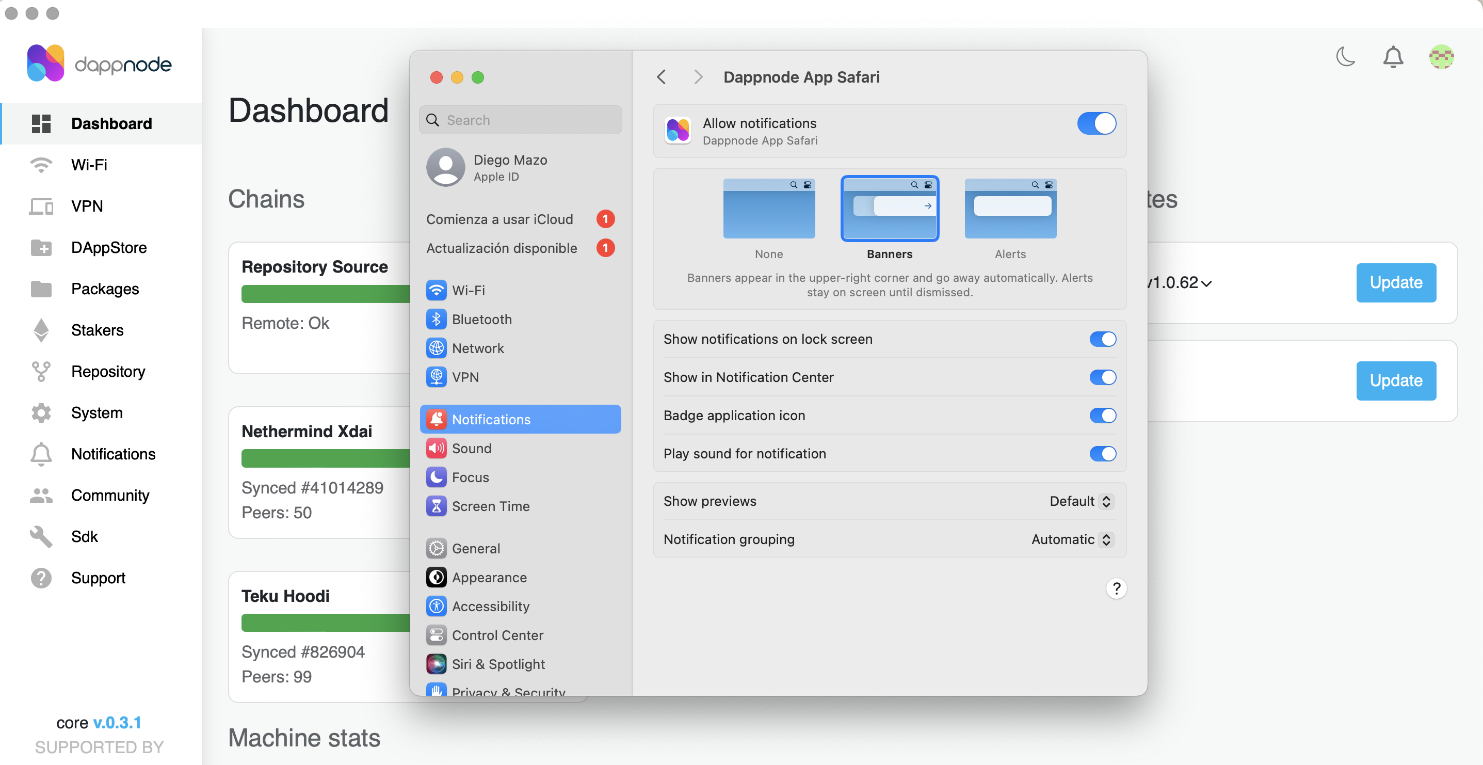Viewport: 1483px width, 765px height.
Task: Click the Sdk wrench icon
Action: (x=41, y=536)
